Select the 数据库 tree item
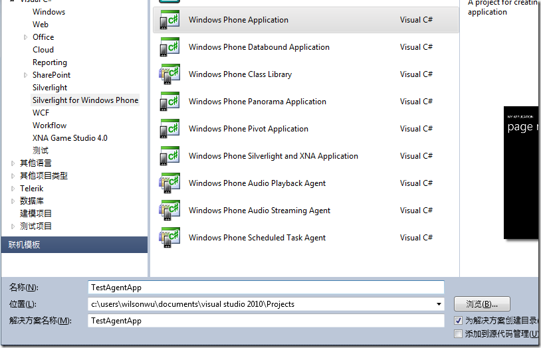Image resolution: width=541 pixels, height=348 pixels. tap(32, 201)
